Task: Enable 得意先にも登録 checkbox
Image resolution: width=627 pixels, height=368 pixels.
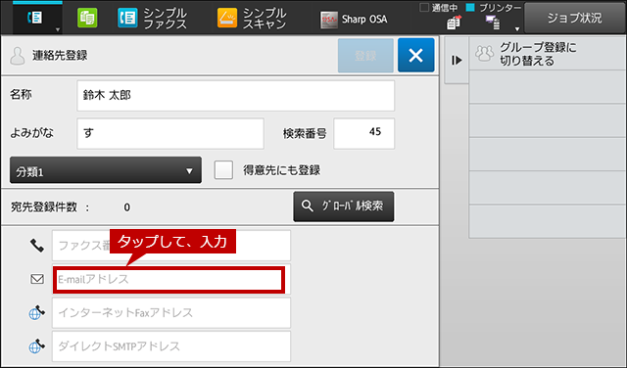Action: coord(223,170)
